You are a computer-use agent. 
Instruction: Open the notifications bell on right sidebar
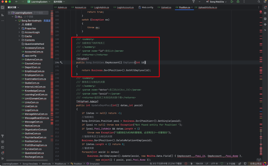[x=265, y=7]
